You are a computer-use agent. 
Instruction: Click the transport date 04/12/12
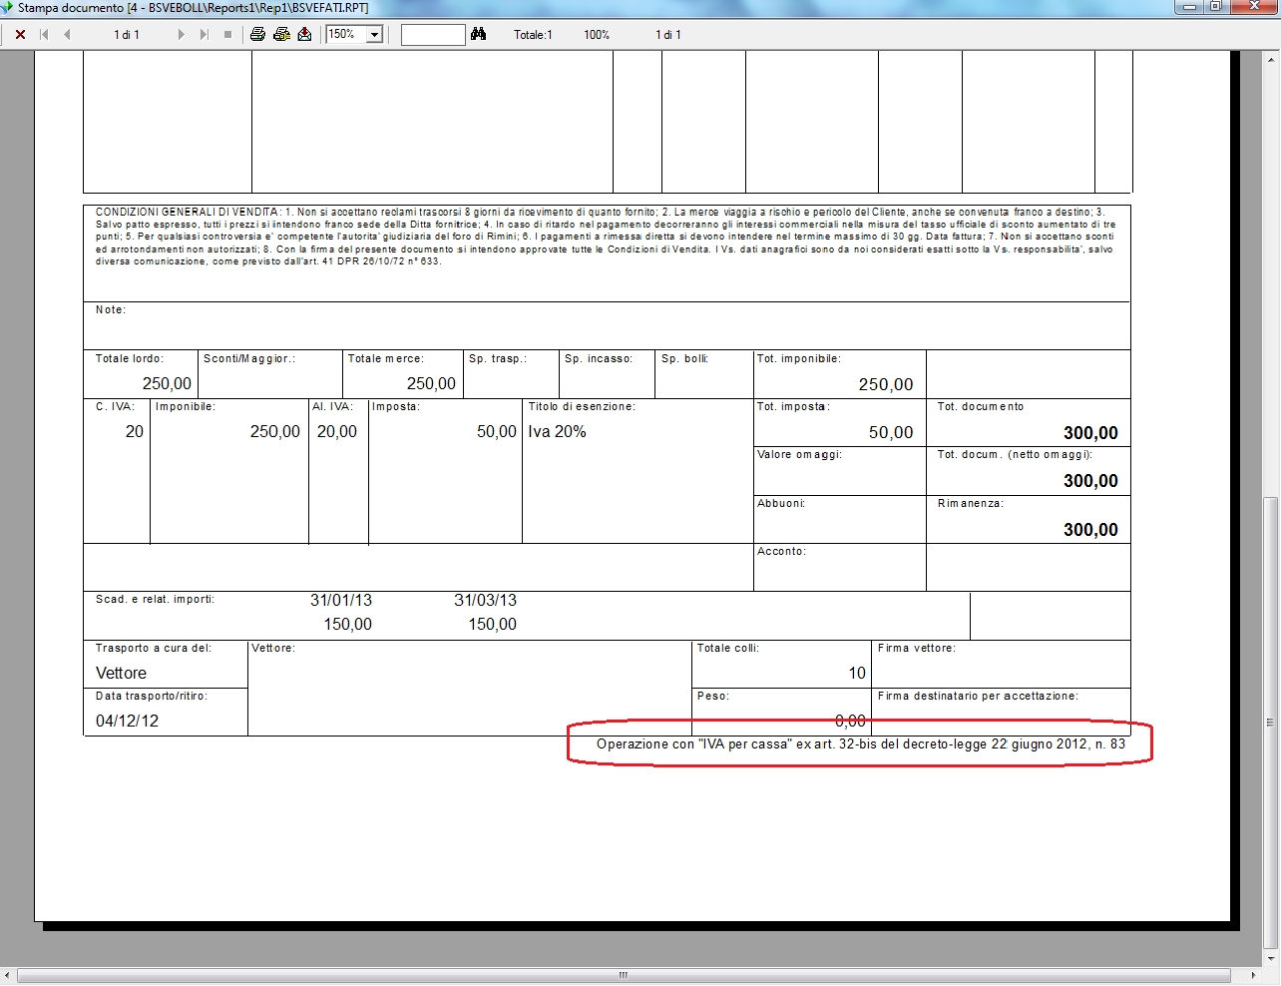pyautogui.click(x=127, y=722)
